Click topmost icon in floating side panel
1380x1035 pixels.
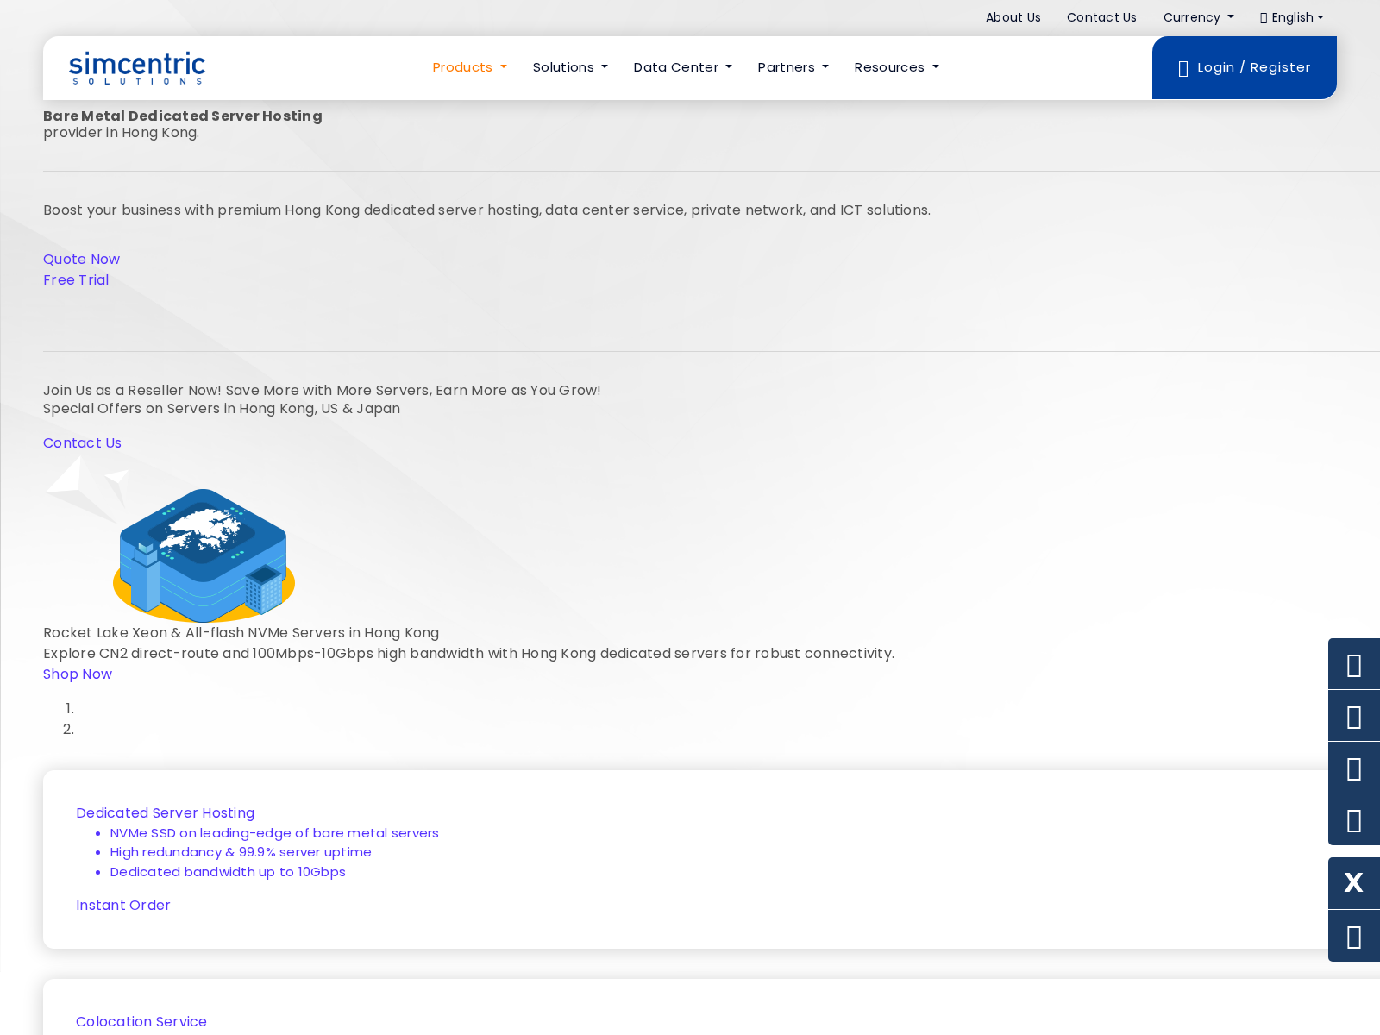pos(1353,664)
